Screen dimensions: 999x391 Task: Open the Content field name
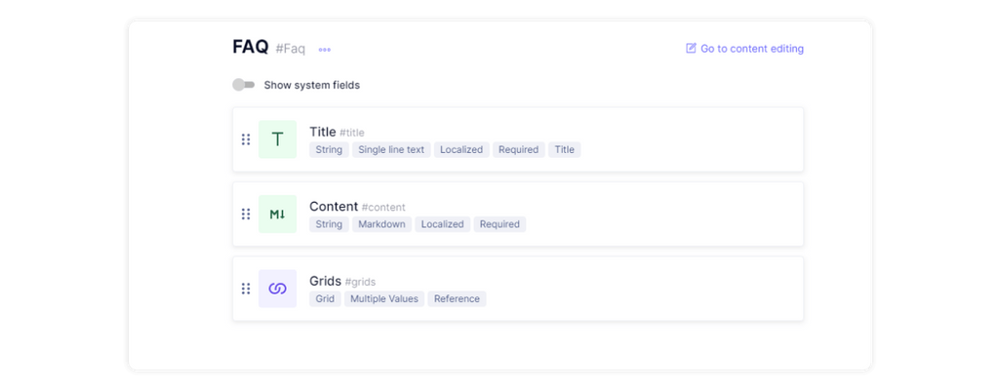click(334, 207)
